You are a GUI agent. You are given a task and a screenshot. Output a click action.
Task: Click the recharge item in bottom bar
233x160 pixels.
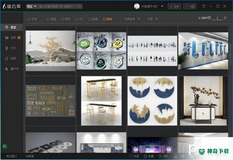coord(134,156)
